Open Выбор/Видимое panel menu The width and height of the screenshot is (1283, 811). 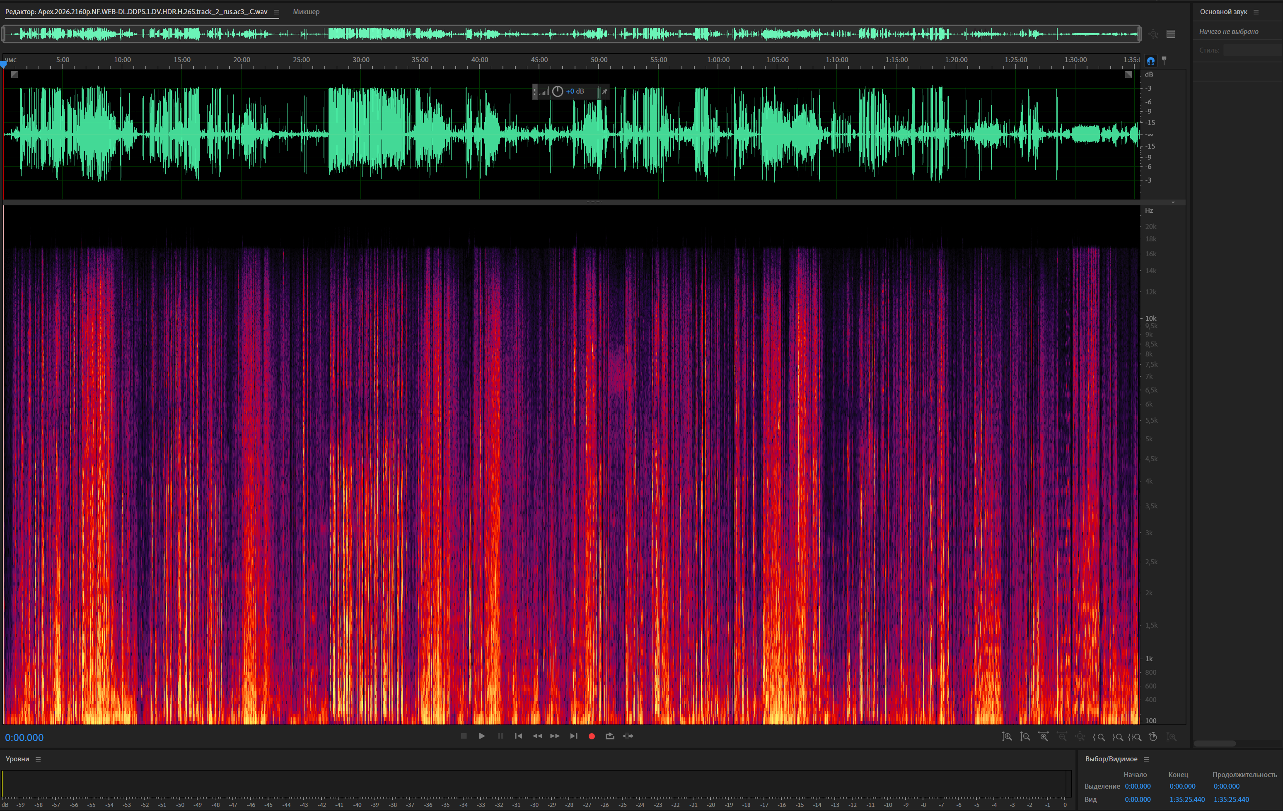coord(1146,759)
